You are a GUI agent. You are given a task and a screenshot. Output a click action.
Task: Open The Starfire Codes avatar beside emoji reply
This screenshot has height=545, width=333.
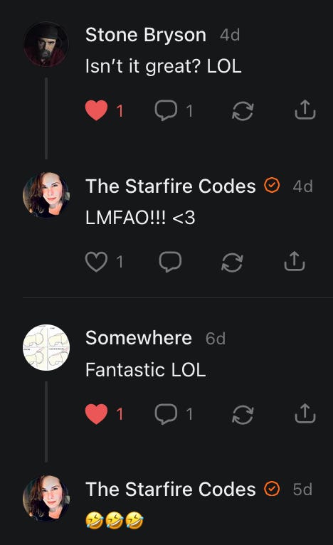point(46,498)
